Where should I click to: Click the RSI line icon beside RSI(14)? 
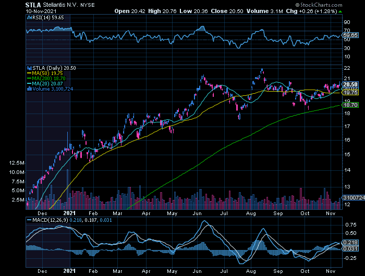[30, 18]
